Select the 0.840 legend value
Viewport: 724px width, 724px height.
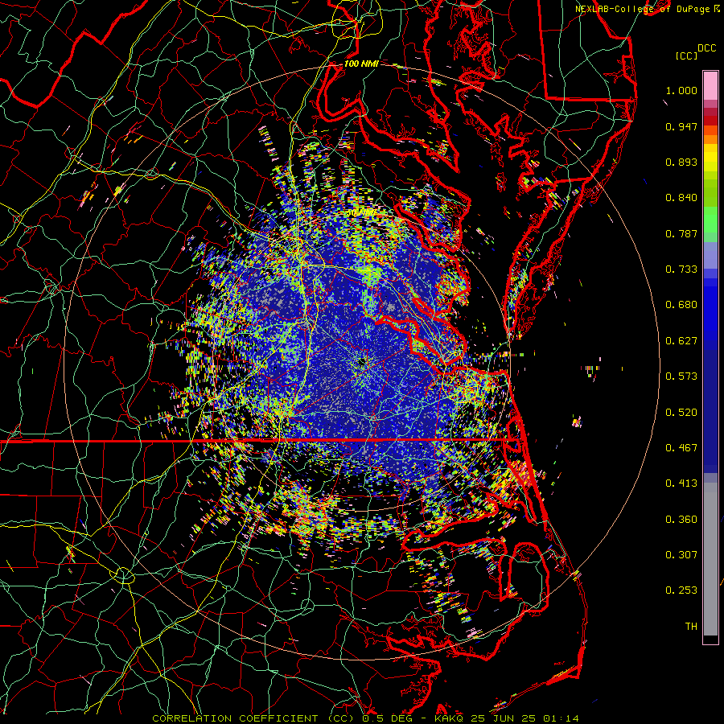681,198
